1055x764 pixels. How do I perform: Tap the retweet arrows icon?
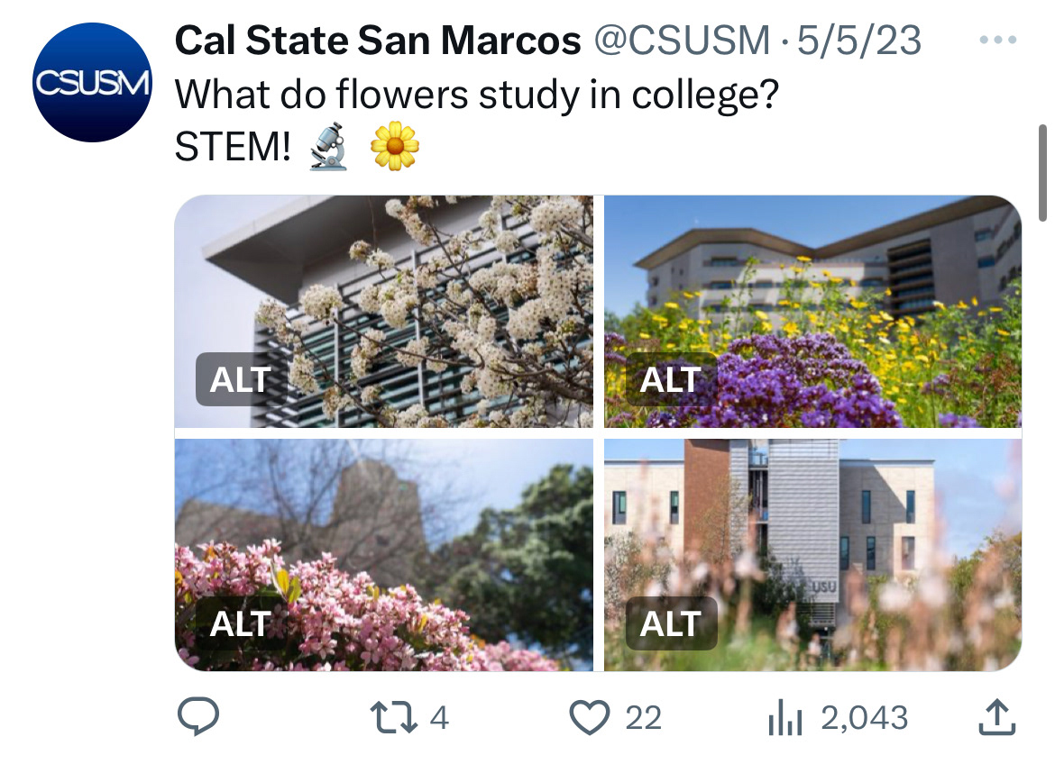click(395, 717)
